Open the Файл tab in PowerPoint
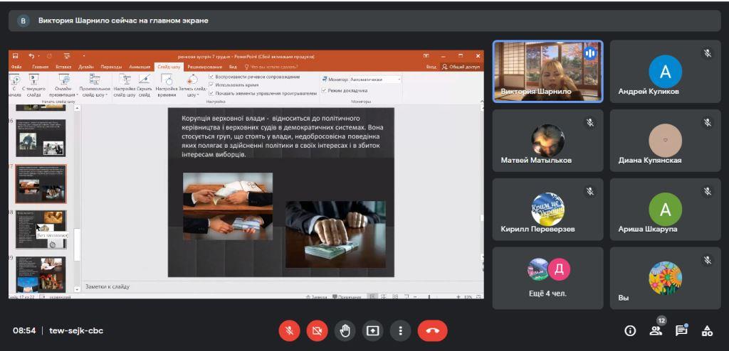The image size is (729, 351). point(16,67)
